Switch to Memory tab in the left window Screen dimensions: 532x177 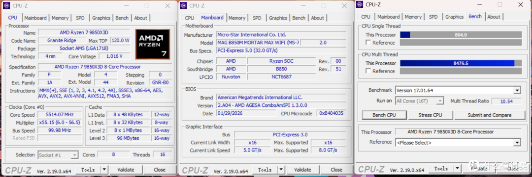[60, 18]
